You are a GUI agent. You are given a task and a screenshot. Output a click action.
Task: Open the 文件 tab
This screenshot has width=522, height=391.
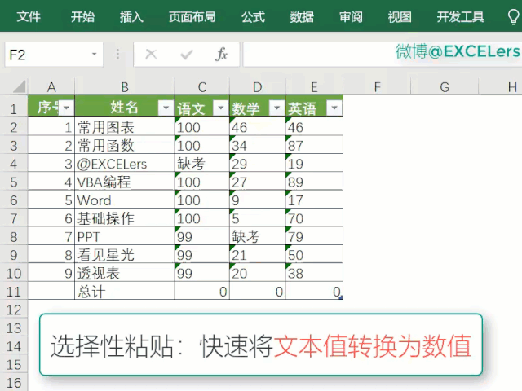pos(29,16)
